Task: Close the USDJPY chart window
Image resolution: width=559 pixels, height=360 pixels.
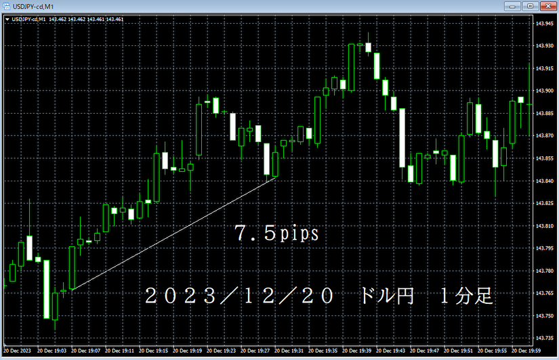Action: pos(548,6)
